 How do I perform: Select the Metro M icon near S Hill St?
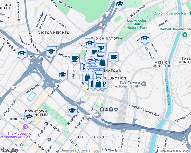point(46,124)
